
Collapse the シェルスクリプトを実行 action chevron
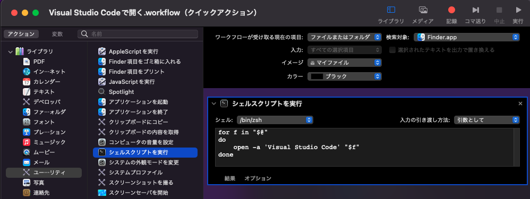213,104
